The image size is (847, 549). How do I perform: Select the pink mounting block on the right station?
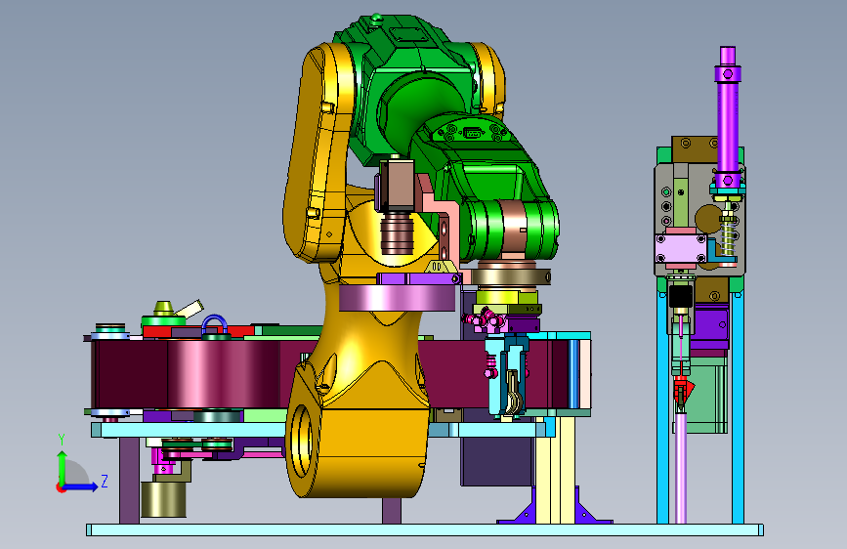click(681, 246)
